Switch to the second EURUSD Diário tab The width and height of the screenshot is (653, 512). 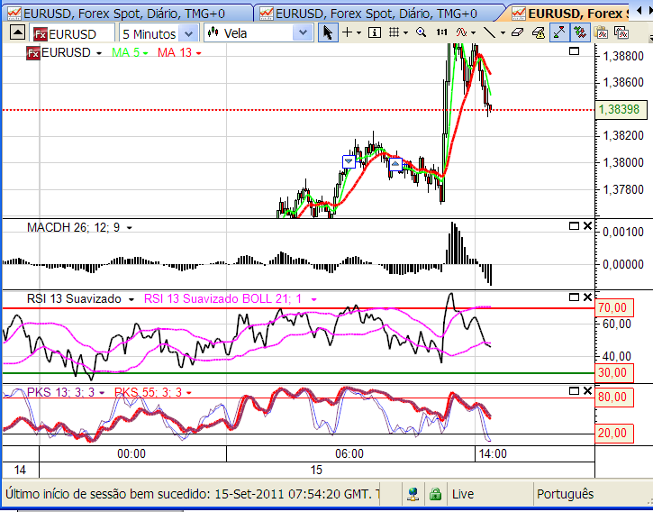(376, 14)
